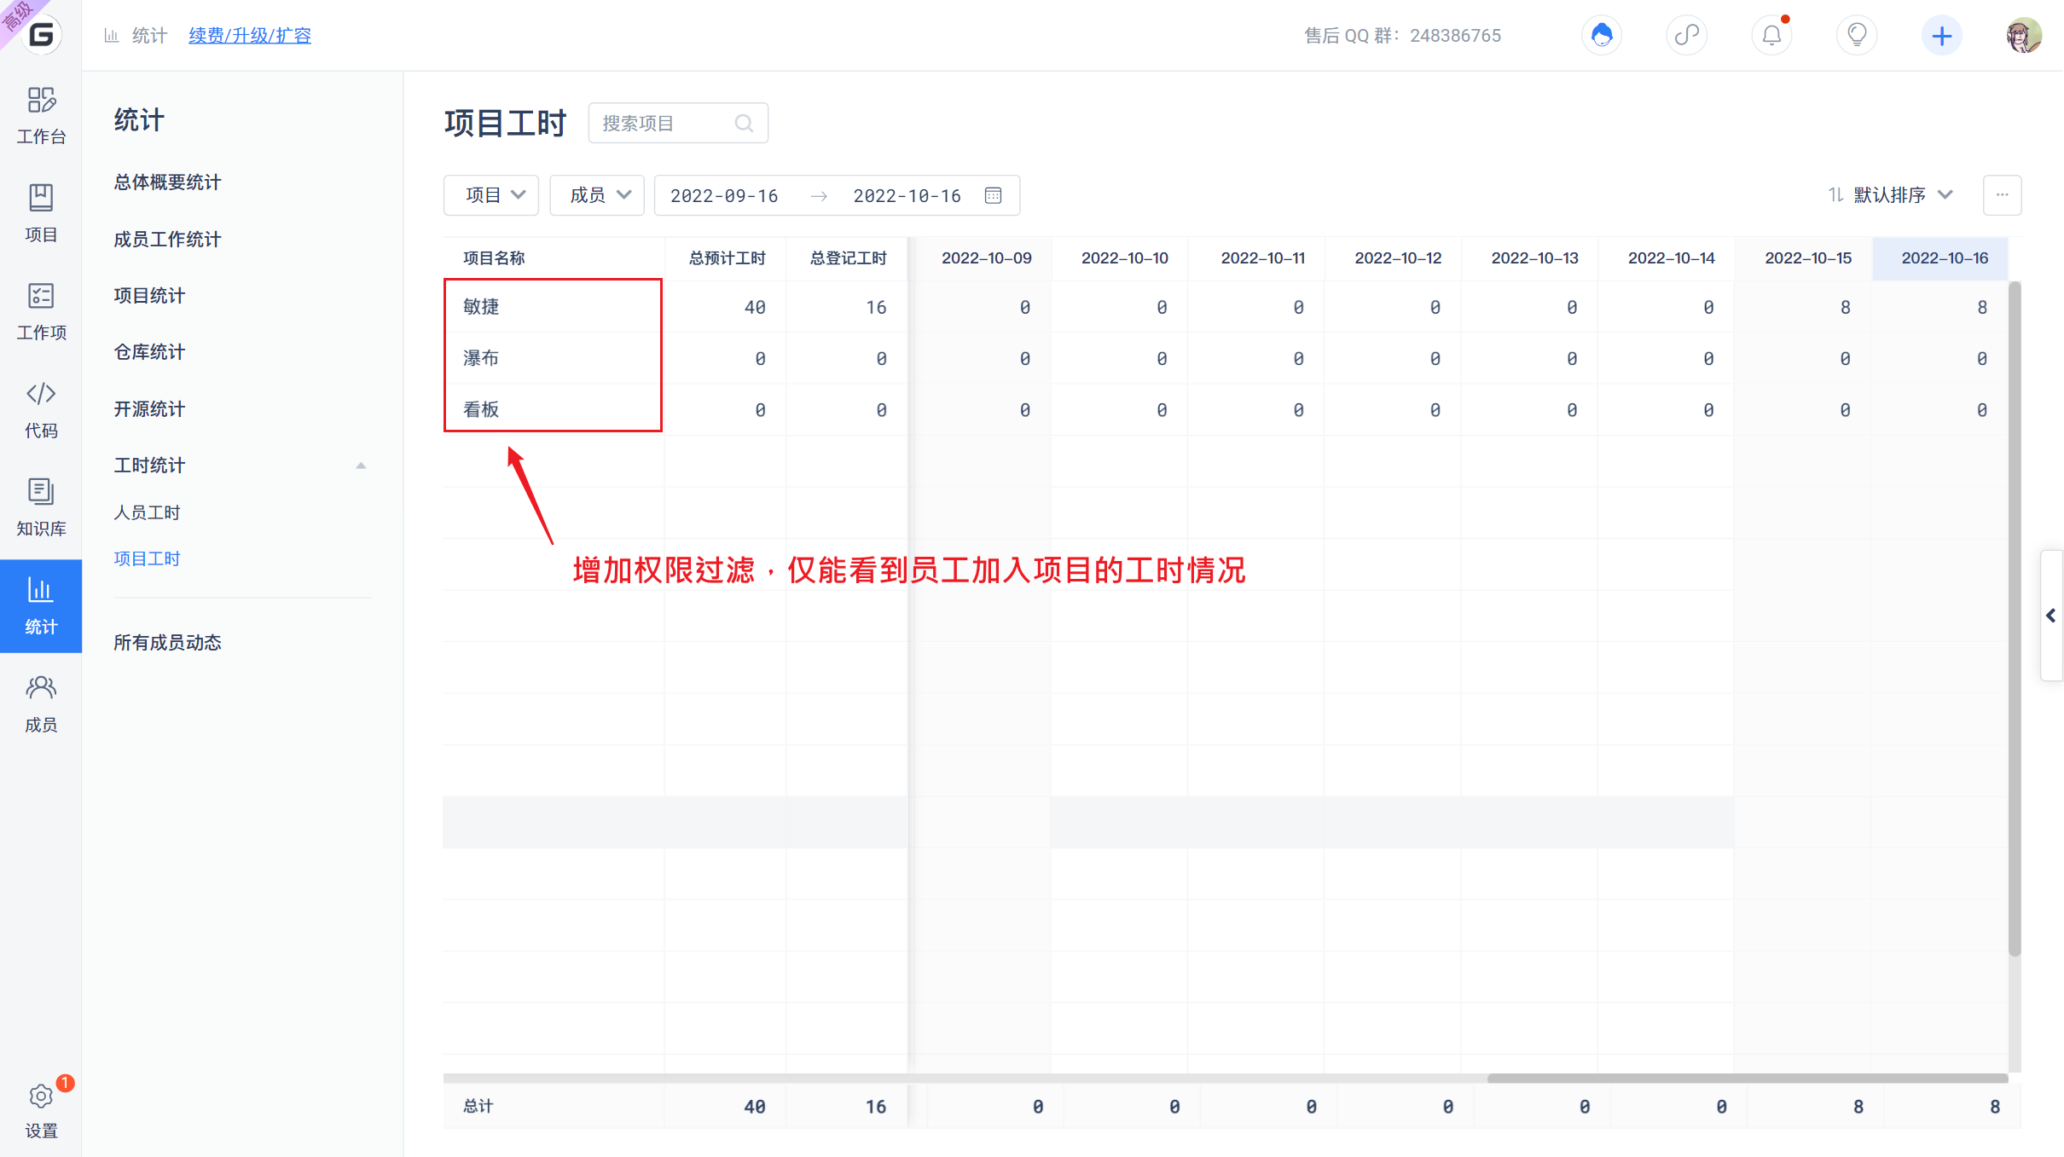Click the notification bell icon
Viewport: 2064px width, 1157px height.
[1771, 35]
